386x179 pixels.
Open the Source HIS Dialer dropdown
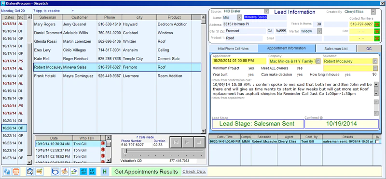(x=267, y=11)
